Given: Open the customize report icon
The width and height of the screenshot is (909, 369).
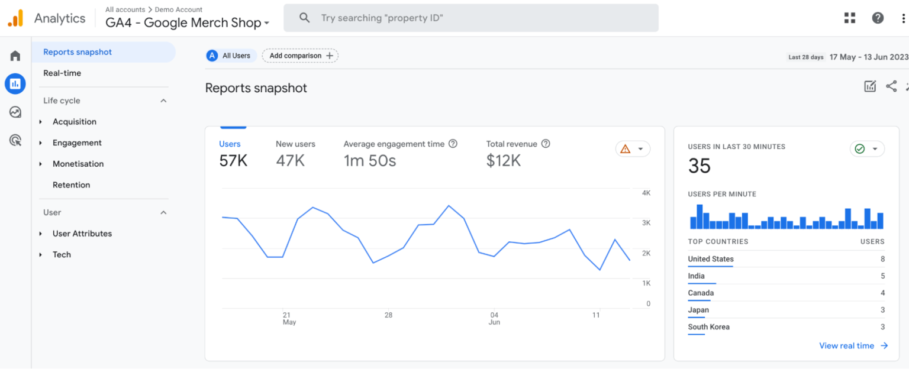Looking at the screenshot, I should pyautogui.click(x=870, y=86).
